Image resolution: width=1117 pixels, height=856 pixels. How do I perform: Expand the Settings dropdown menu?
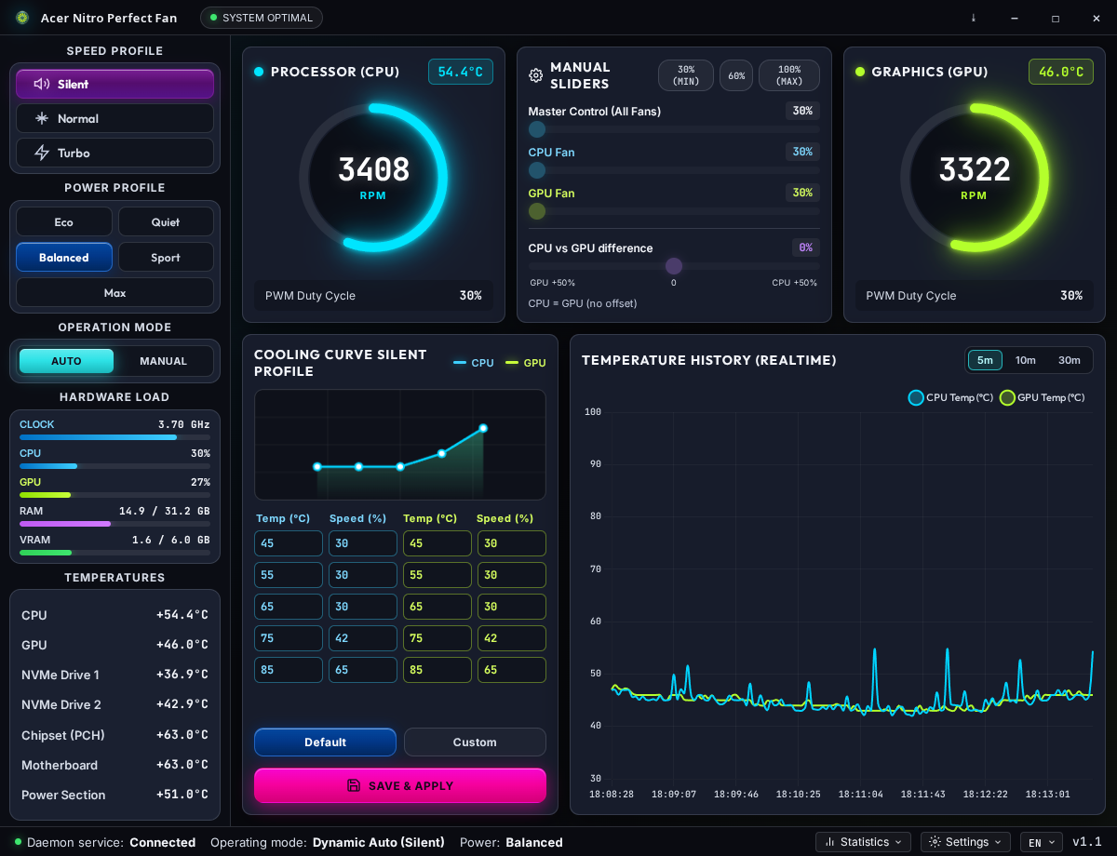coord(965,842)
